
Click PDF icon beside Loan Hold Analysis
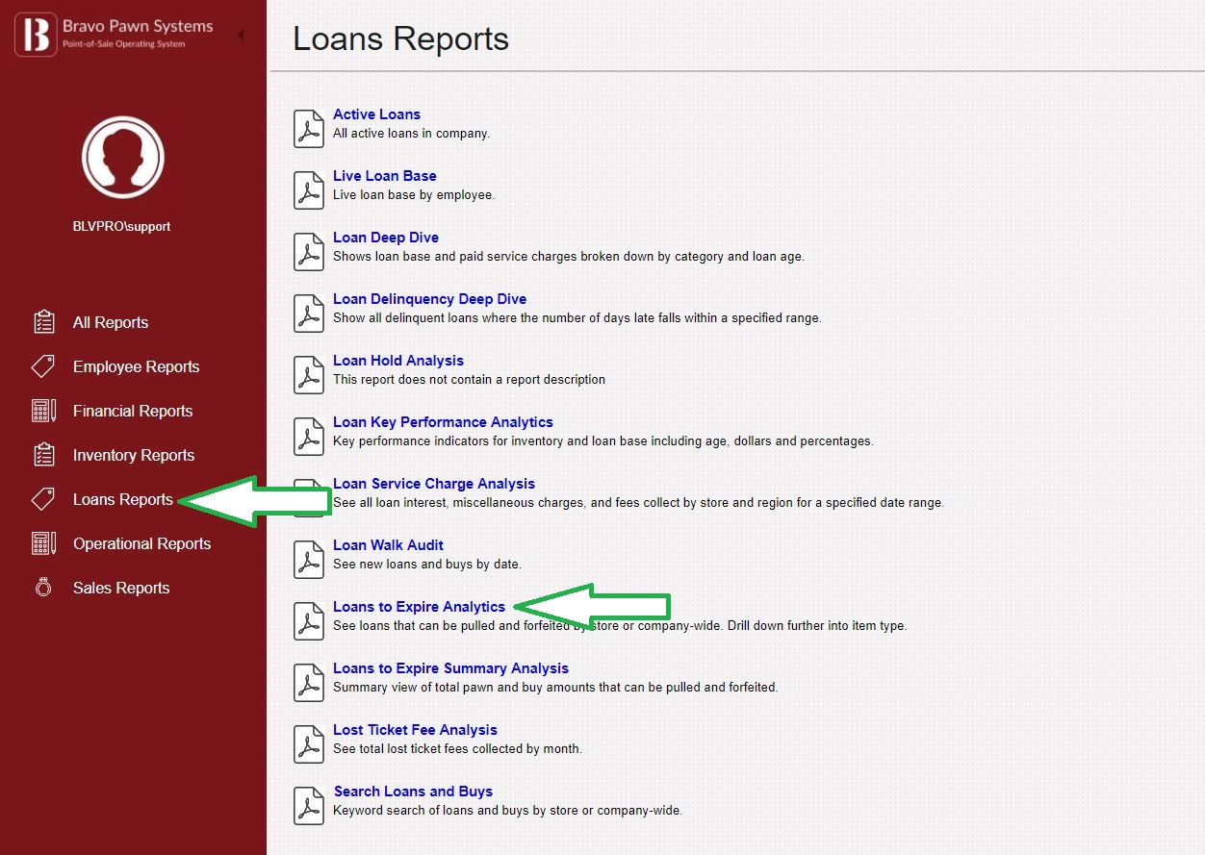click(308, 374)
